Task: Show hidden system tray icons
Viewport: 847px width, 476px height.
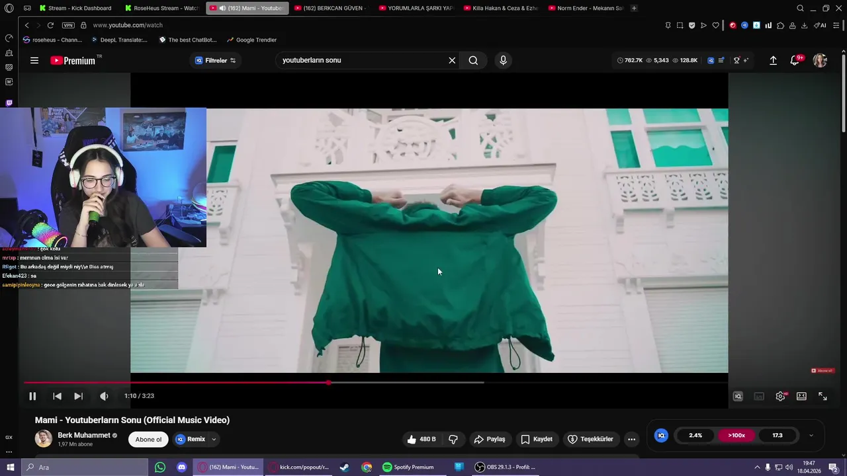Action: coord(758,467)
